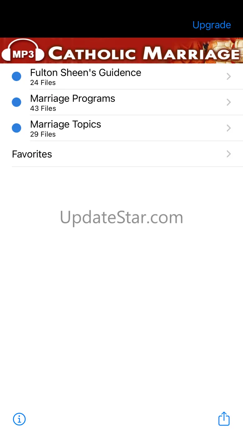The image size is (243, 432).
Task: Click blue dot beside Marriage Programs
Action: point(17,102)
